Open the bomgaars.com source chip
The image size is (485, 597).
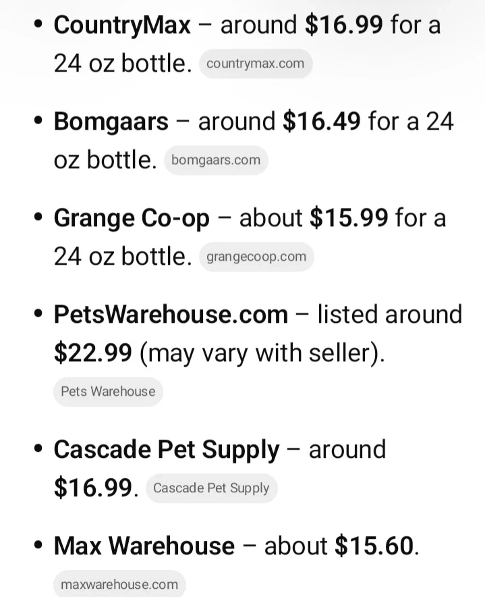pos(216,161)
